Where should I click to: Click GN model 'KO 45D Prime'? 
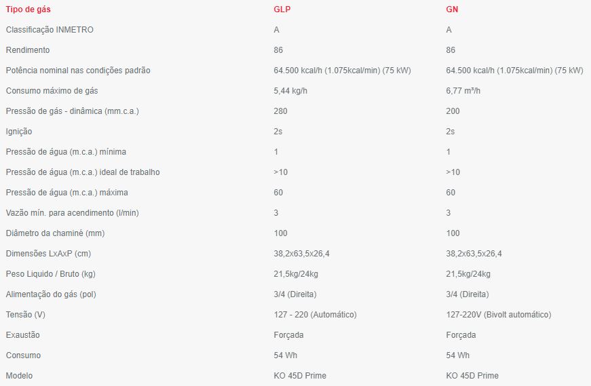pyautogui.click(x=472, y=376)
